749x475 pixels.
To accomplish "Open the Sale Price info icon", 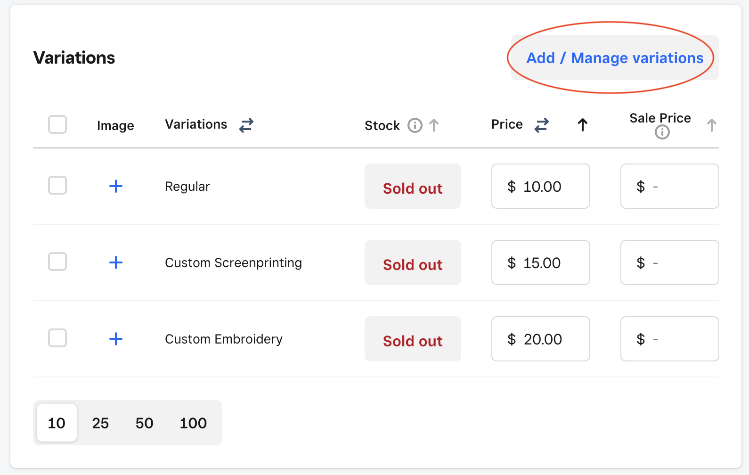I will point(662,132).
